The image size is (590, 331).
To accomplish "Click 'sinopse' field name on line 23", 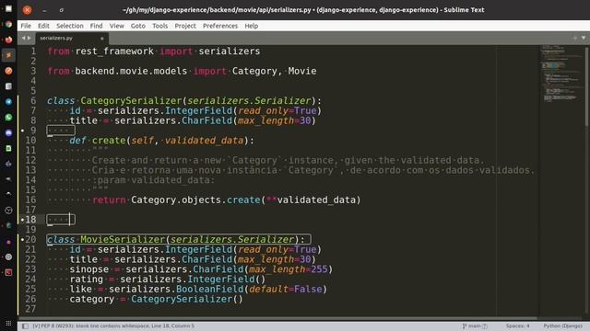I will (x=89, y=269).
